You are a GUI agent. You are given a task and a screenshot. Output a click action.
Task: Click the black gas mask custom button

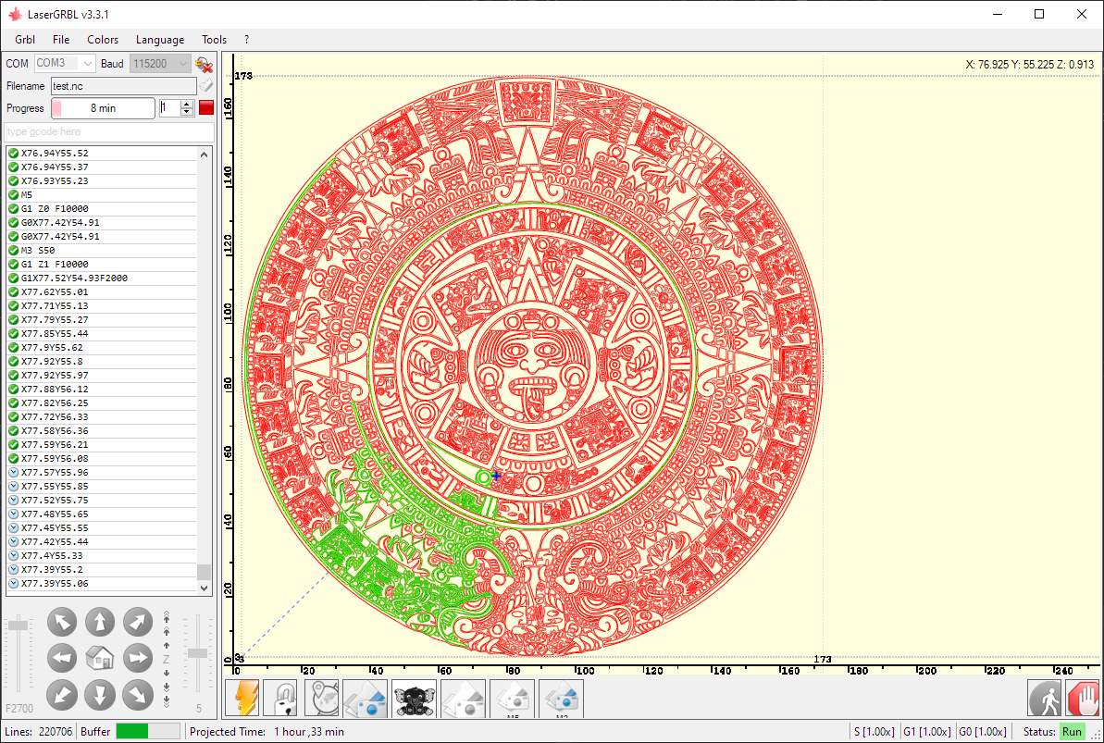pyautogui.click(x=414, y=698)
